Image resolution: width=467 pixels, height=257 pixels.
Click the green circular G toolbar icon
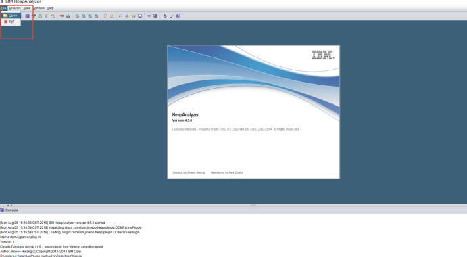click(40, 16)
